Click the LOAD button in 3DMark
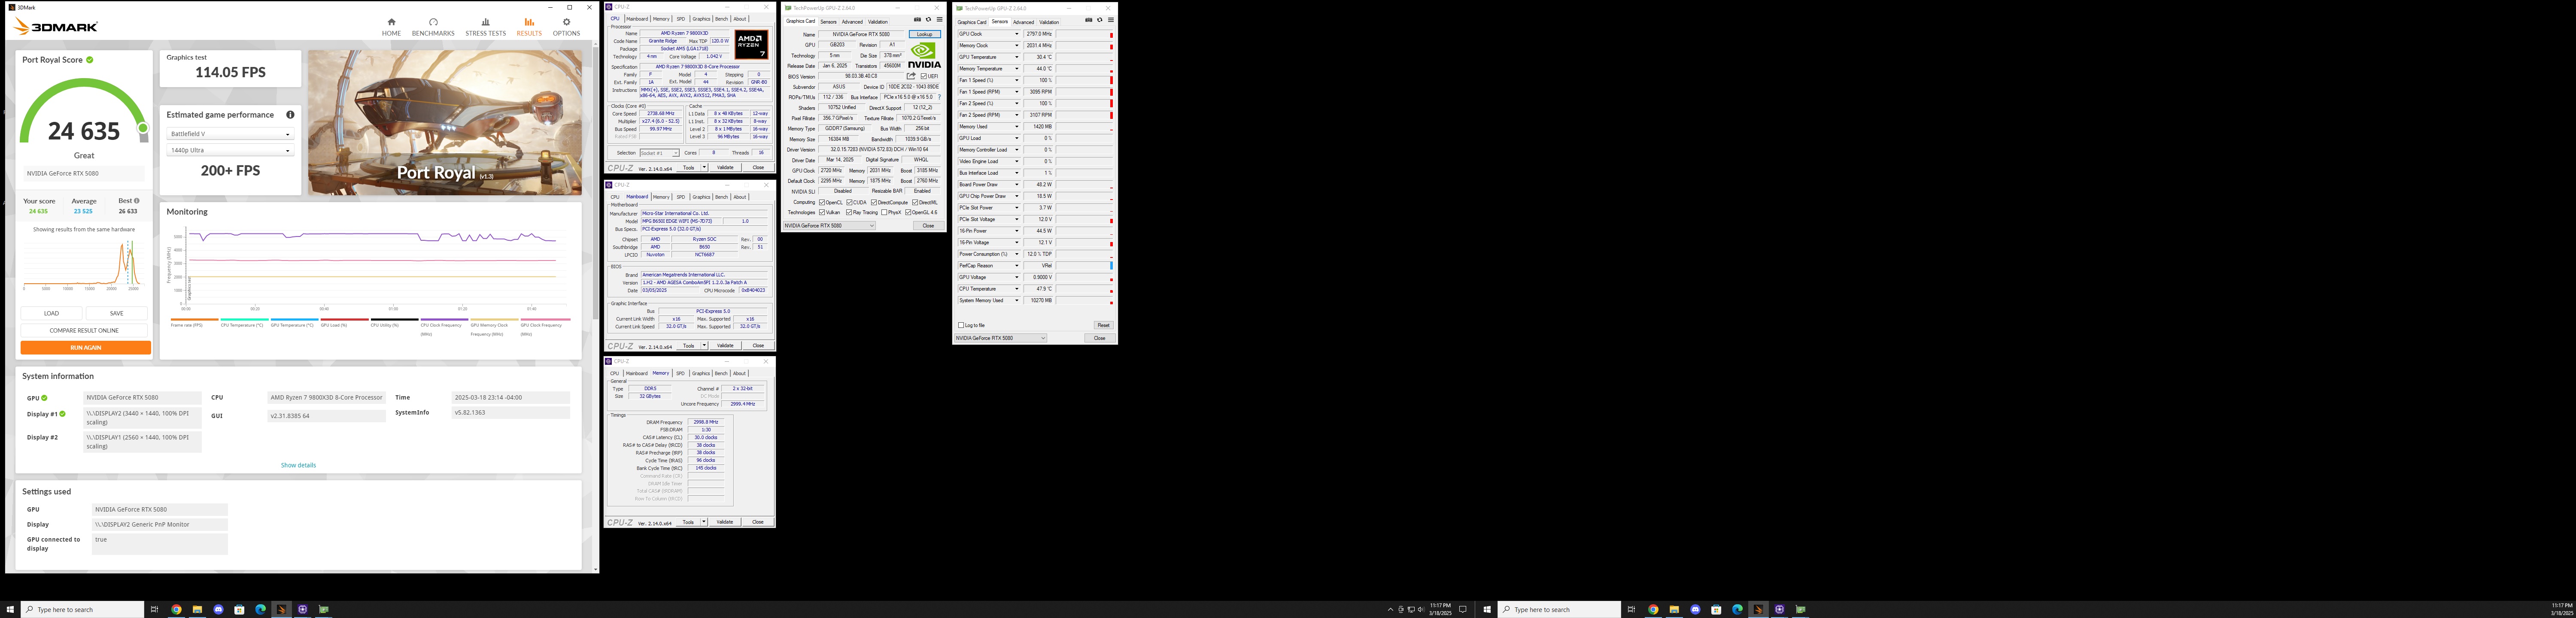The width and height of the screenshot is (2576, 618). [51, 313]
